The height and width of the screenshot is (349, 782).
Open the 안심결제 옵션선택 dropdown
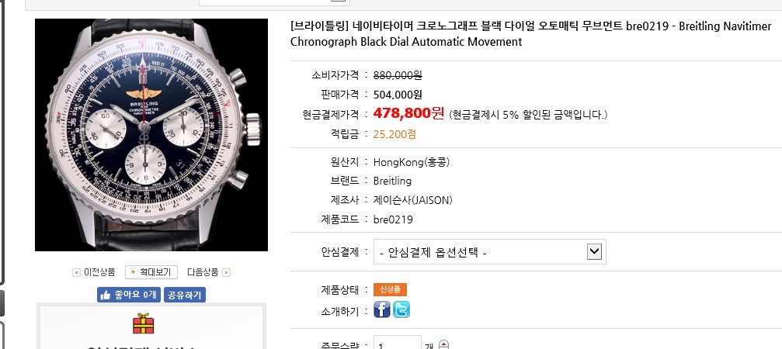pos(490,252)
